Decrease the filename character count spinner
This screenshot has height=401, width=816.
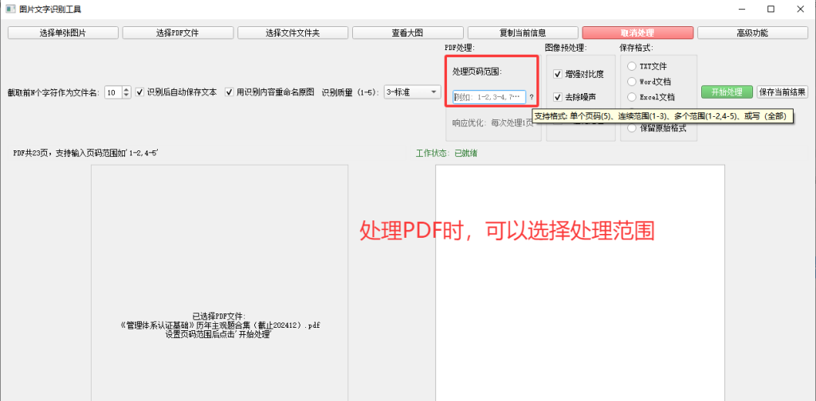coord(127,95)
